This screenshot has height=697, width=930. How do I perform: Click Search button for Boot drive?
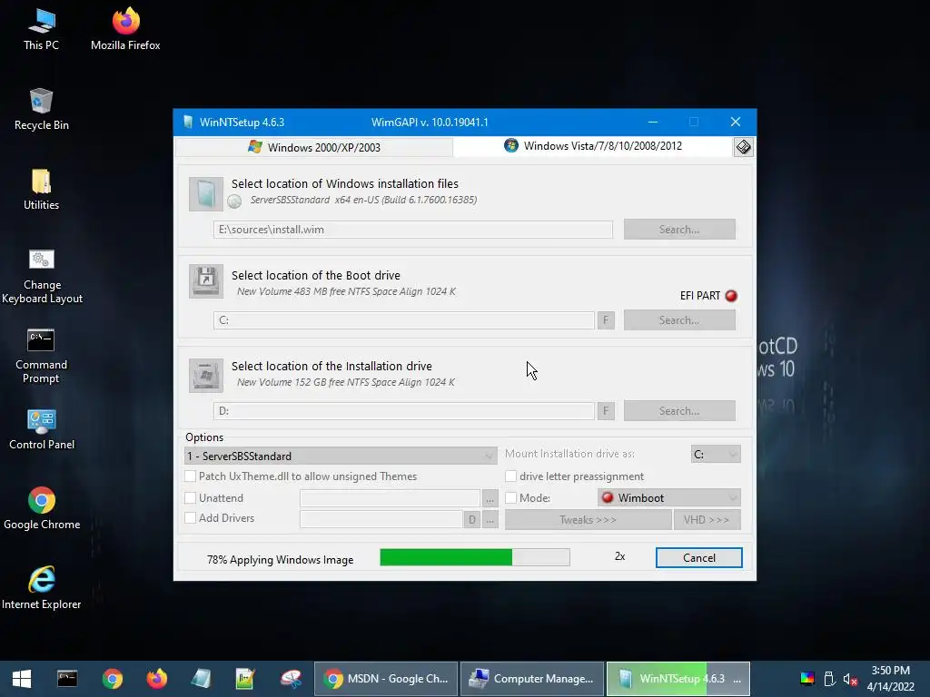click(679, 320)
